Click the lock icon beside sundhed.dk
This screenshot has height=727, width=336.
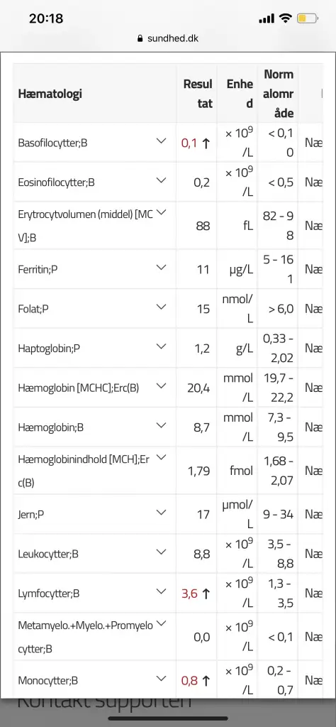point(140,38)
